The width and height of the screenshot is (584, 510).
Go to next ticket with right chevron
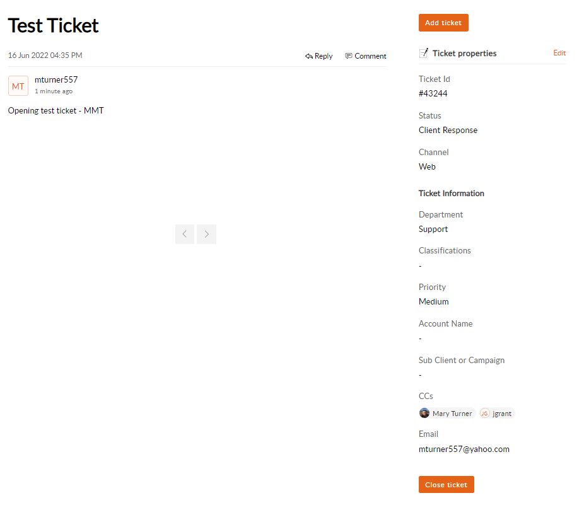207,234
